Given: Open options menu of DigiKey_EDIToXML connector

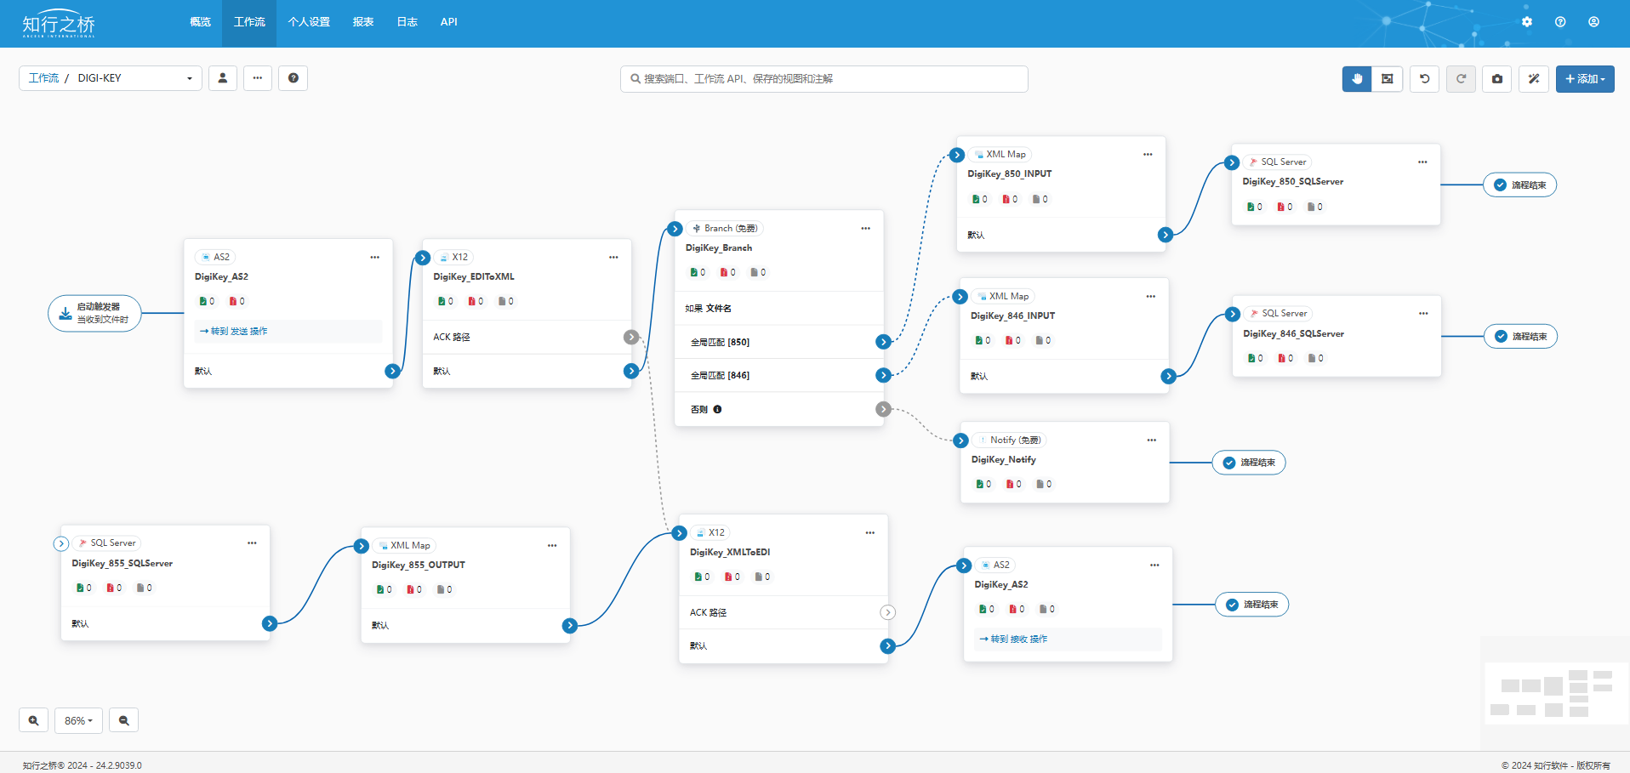Looking at the screenshot, I should click(x=613, y=257).
